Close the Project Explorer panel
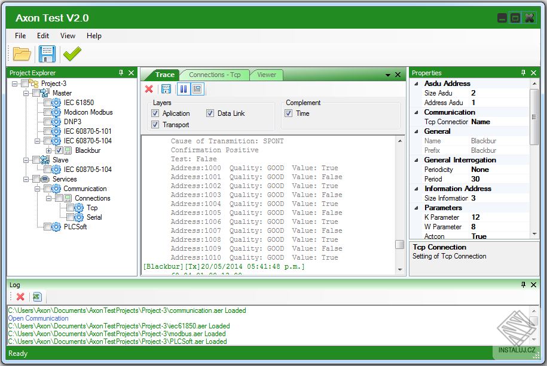The image size is (547, 366). click(x=131, y=72)
